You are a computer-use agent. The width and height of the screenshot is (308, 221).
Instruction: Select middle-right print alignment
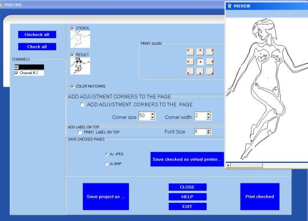tap(210, 62)
